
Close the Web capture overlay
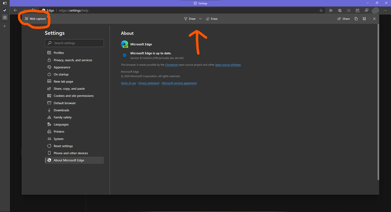[x=374, y=19]
